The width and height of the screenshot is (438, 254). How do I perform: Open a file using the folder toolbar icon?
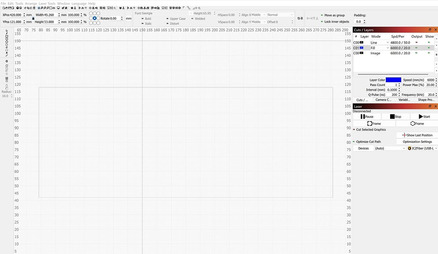(7, 8)
